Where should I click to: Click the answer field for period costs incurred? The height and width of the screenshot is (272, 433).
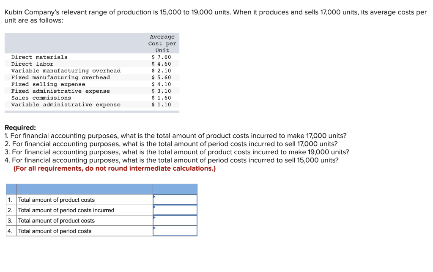175,210
